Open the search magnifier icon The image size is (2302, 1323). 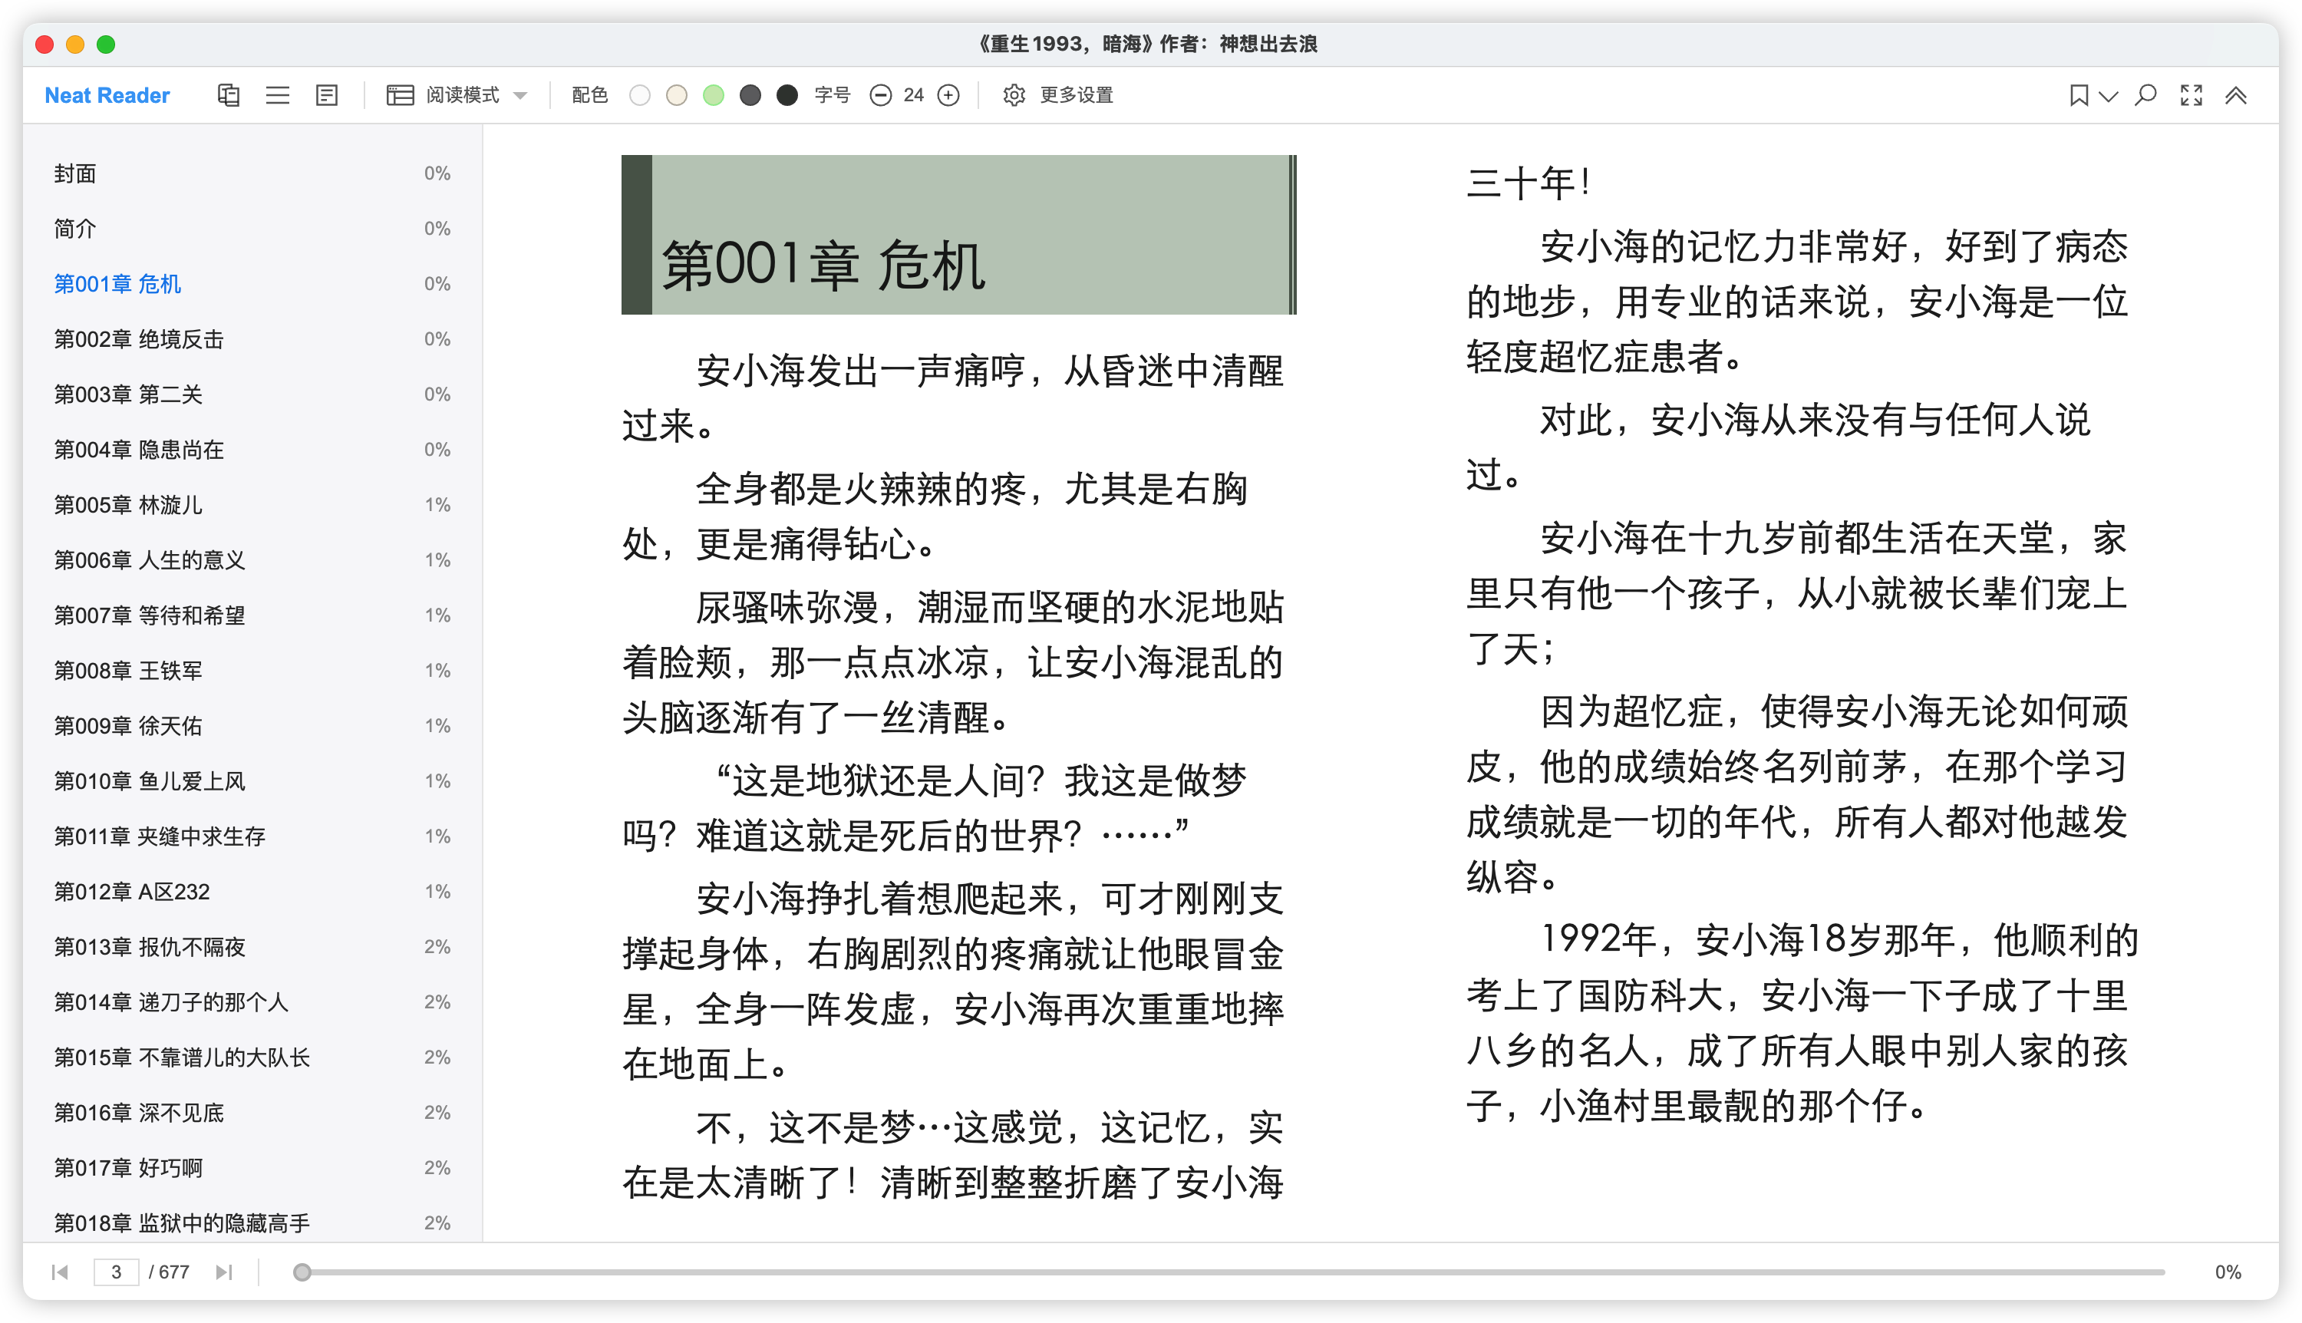2145,95
